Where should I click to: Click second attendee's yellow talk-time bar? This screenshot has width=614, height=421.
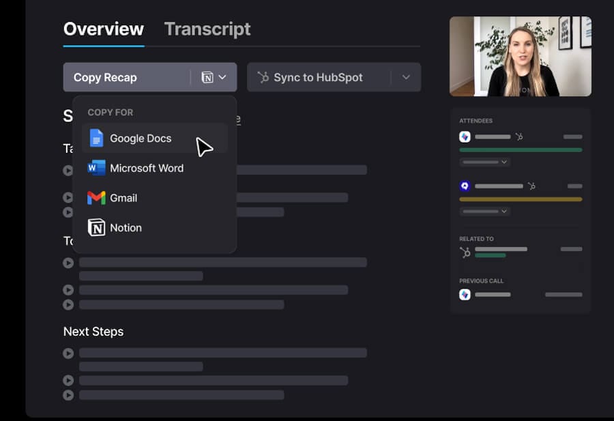(x=521, y=199)
